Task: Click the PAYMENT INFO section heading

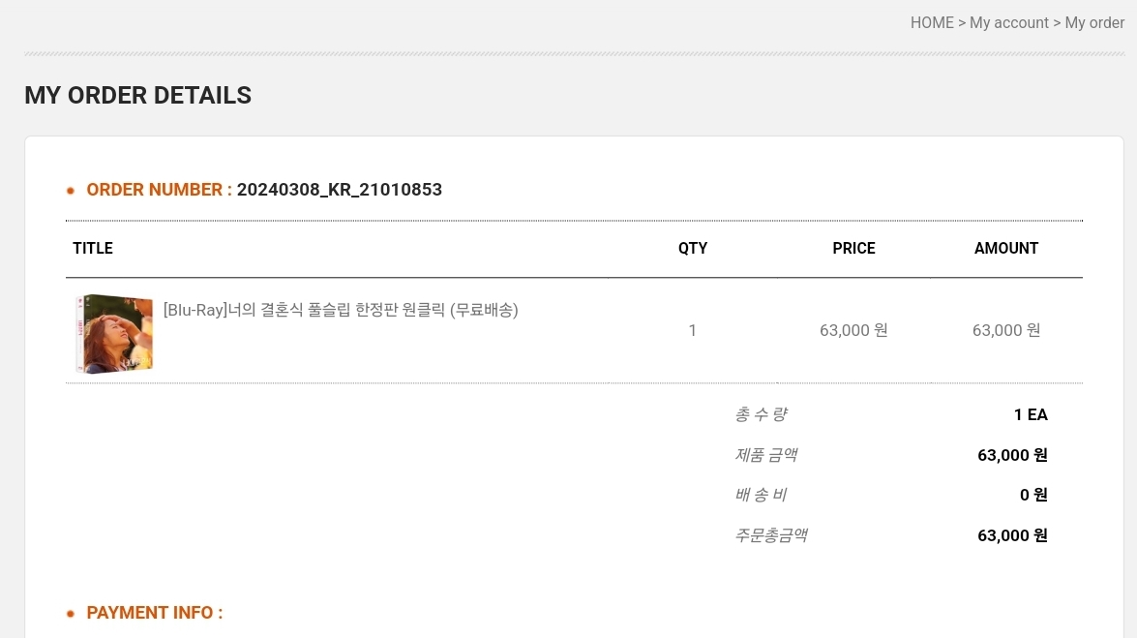Action: (155, 613)
